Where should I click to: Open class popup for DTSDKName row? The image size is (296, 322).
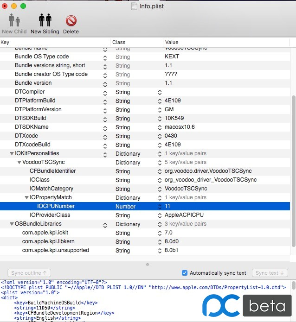click(x=160, y=127)
